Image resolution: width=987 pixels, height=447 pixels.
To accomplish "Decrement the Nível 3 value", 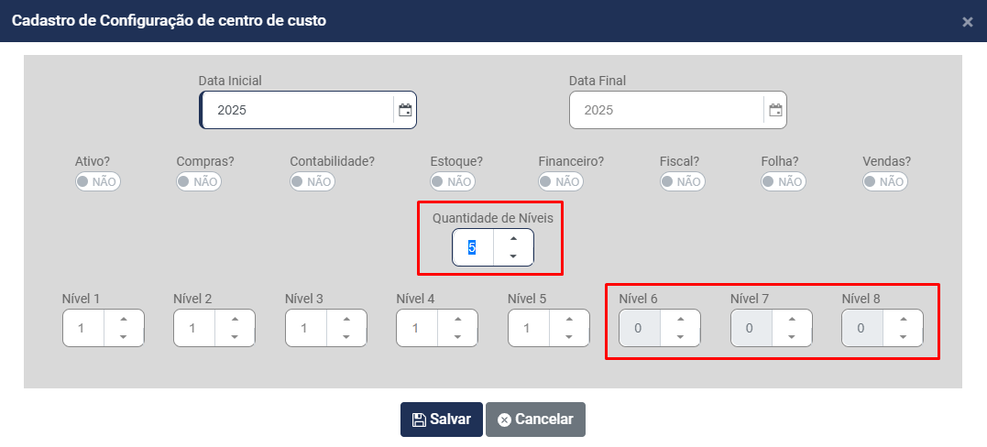I will tap(346, 337).
